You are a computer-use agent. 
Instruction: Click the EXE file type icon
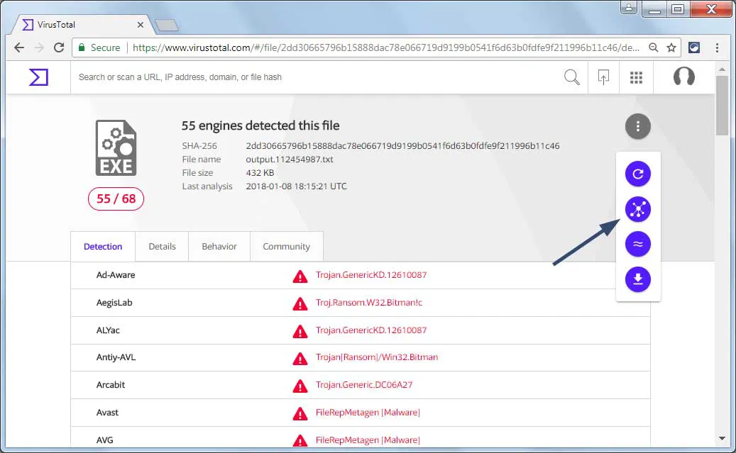tap(116, 147)
